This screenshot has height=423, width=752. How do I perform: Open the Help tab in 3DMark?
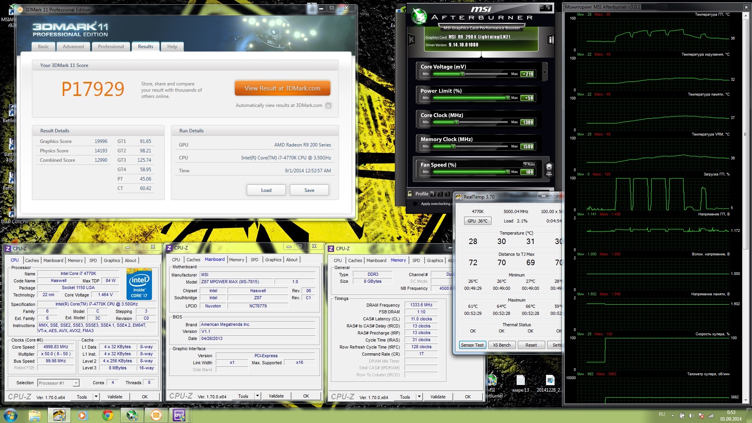pos(172,47)
